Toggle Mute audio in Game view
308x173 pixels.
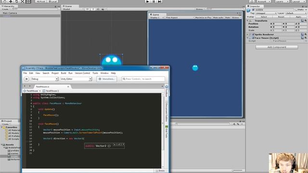(x=218, y=17)
